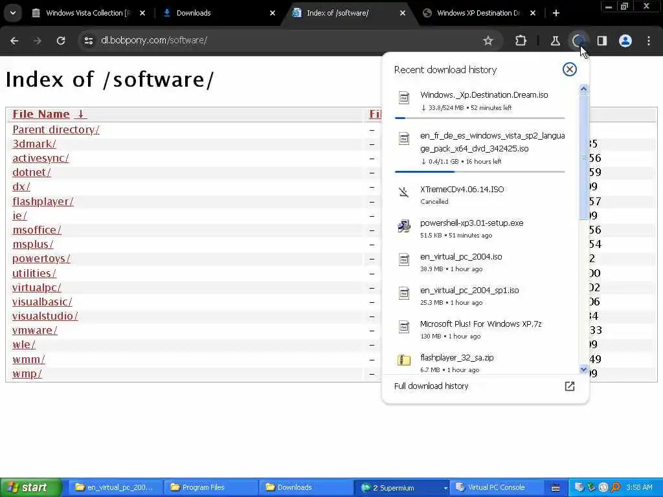Open the visualstudio/ folder link
The width and height of the screenshot is (663, 497).
[45, 316]
